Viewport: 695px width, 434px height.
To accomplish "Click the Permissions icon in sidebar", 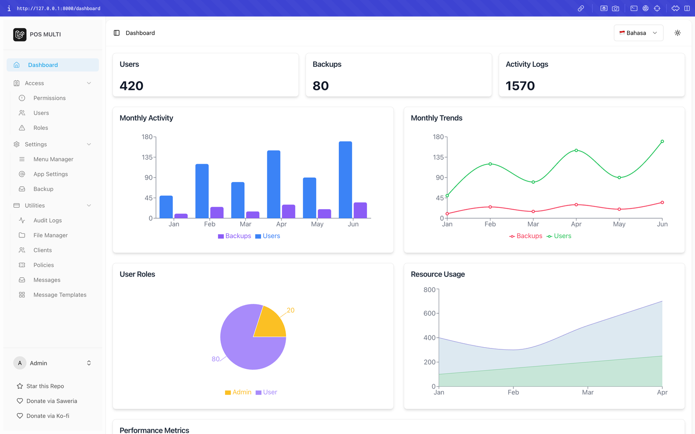I will click(x=22, y=98).
